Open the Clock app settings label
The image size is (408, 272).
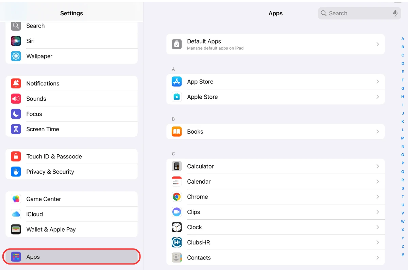(x=194, y=227)
